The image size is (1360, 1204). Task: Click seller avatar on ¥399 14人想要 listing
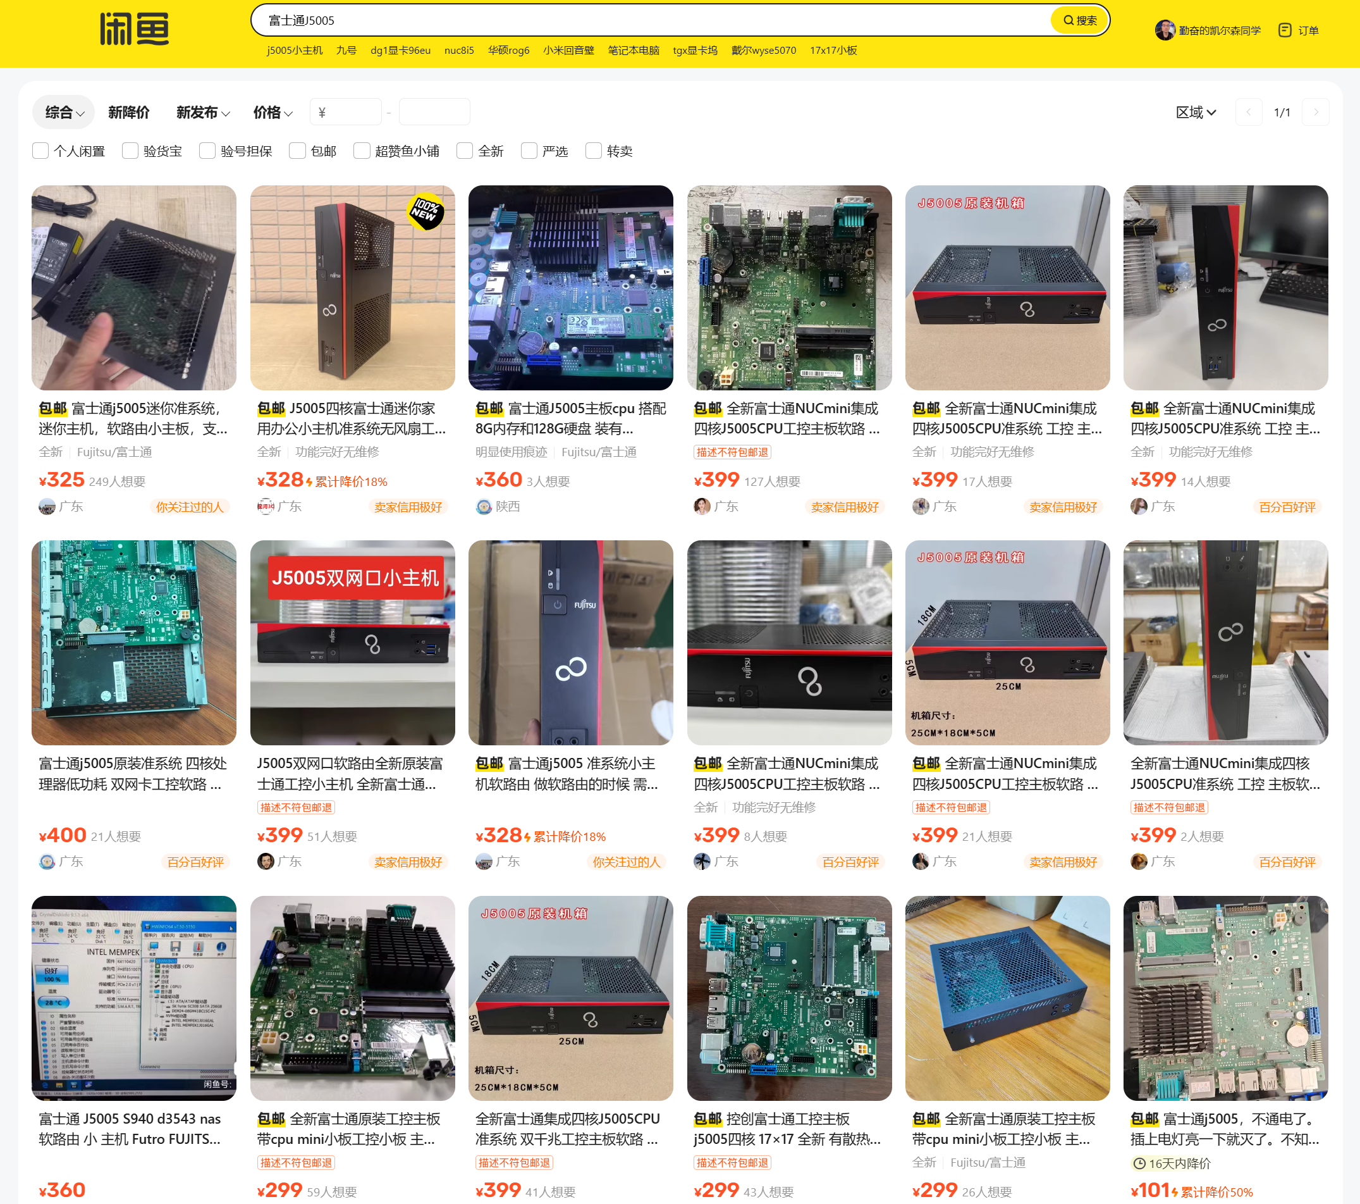(x=1139, y=507)
